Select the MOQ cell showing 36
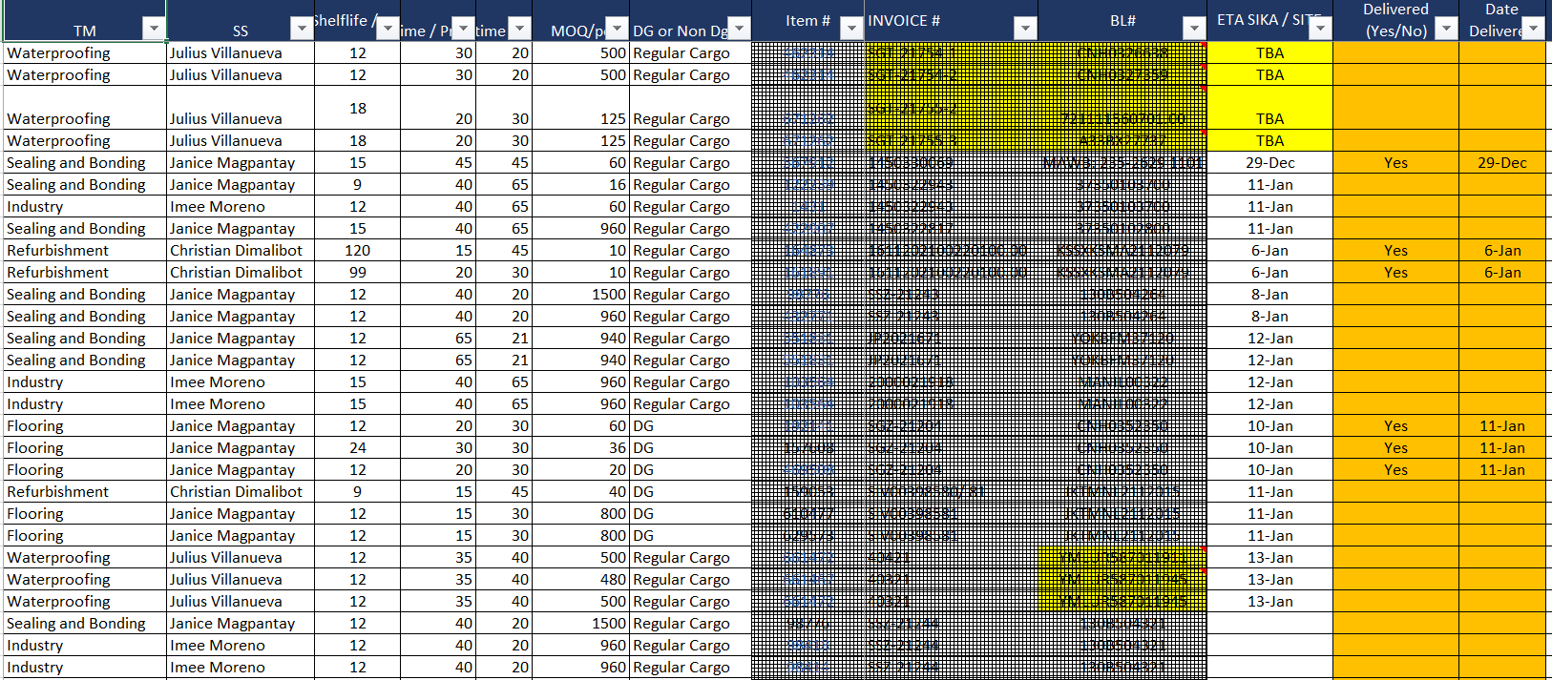The image size is (1552, 680). coord(580,448)
